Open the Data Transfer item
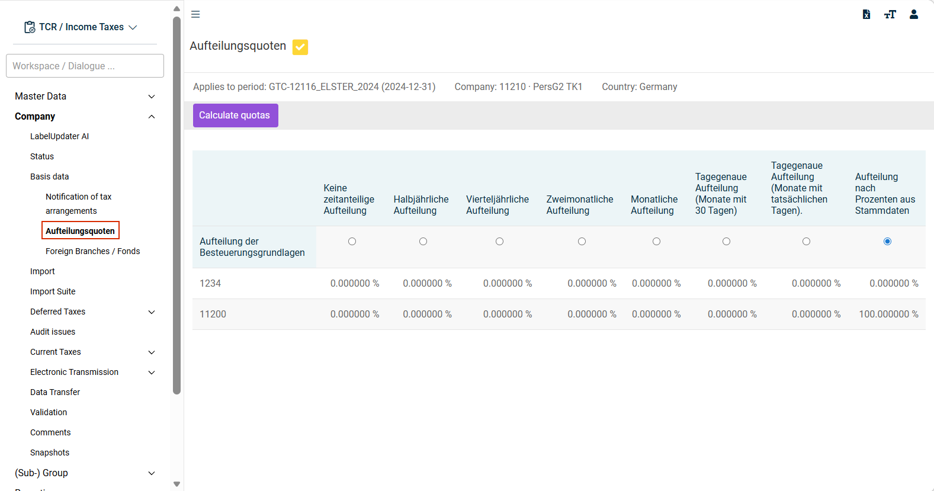The image size is (934, 491). tap(55, 392)
